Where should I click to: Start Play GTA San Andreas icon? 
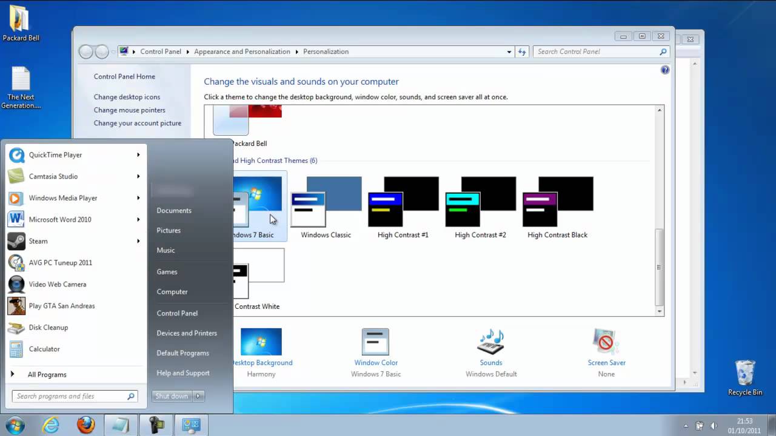click(x=16, y=306)
